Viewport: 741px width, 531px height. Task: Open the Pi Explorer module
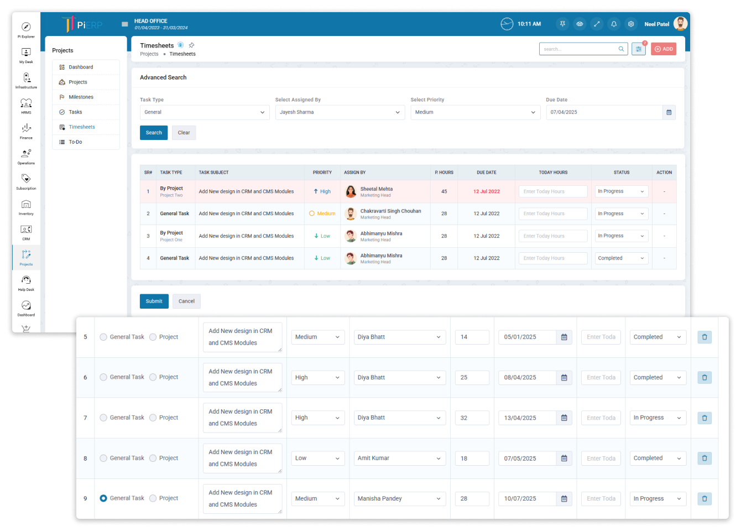tap(25, 29)
